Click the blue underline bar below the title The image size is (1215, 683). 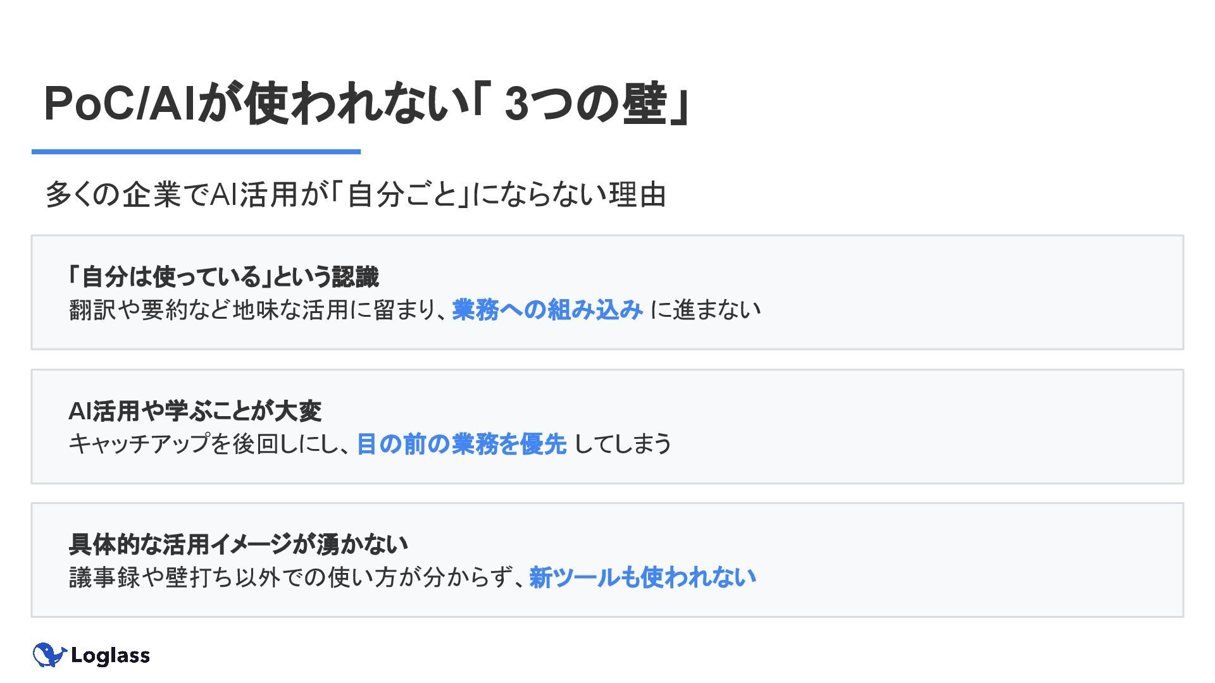click(x=196, y=152)
